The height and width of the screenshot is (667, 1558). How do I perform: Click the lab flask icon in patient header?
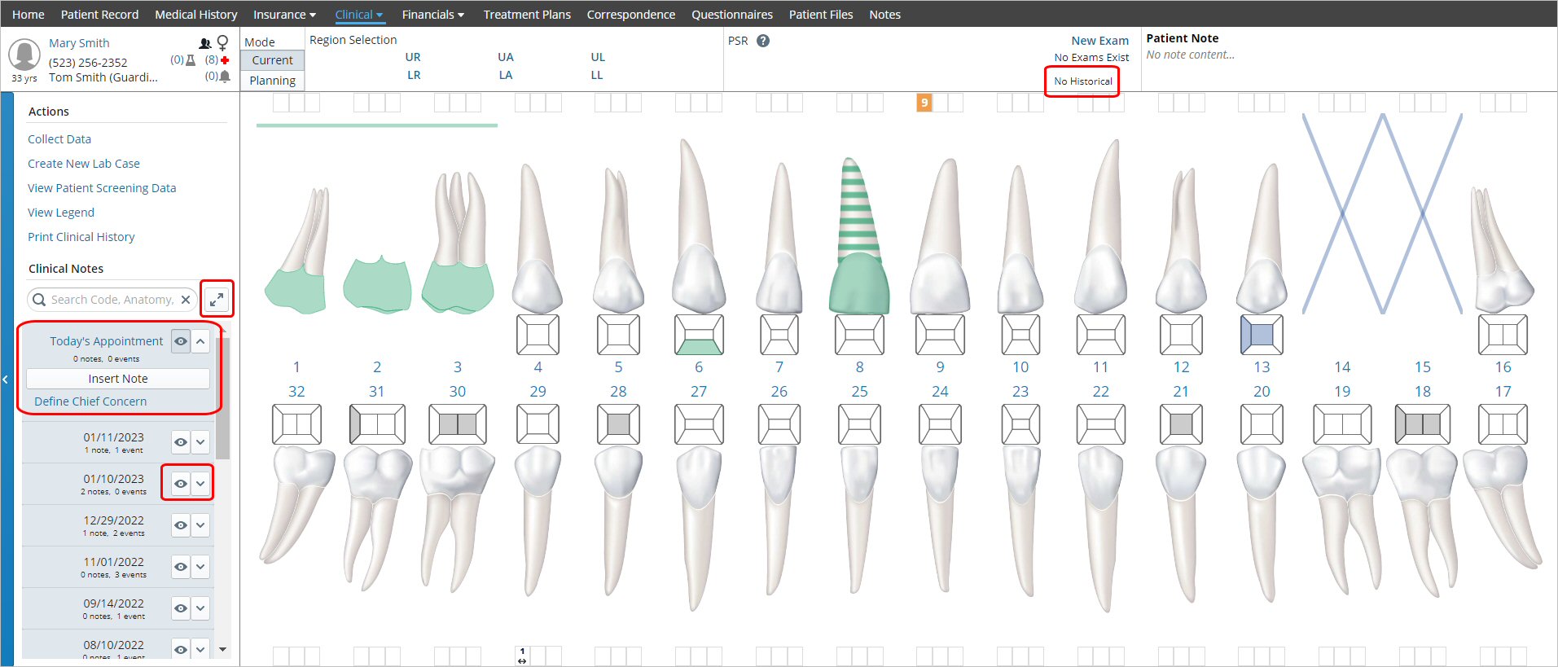point(191,60)
